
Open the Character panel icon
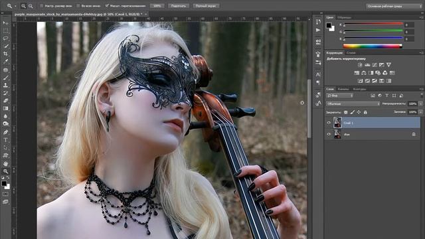coord(318,74)
